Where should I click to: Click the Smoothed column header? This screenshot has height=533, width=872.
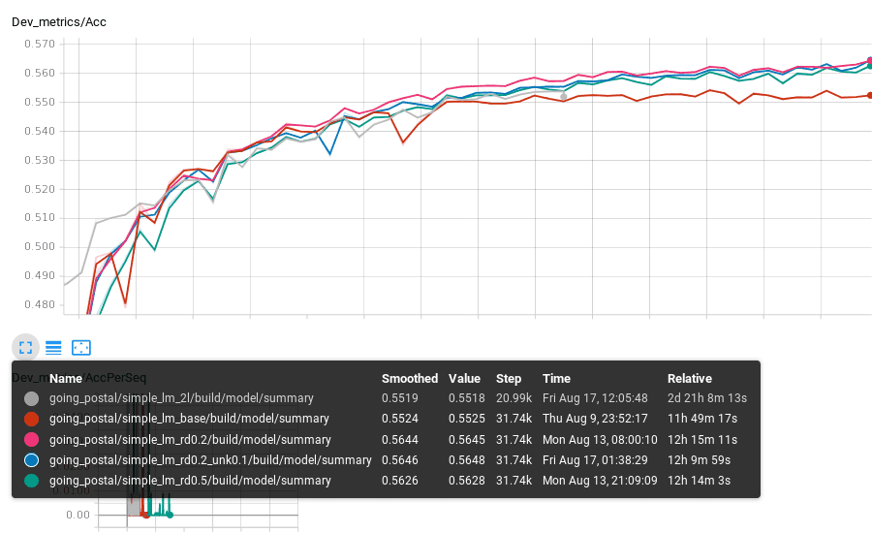point(410,379)
